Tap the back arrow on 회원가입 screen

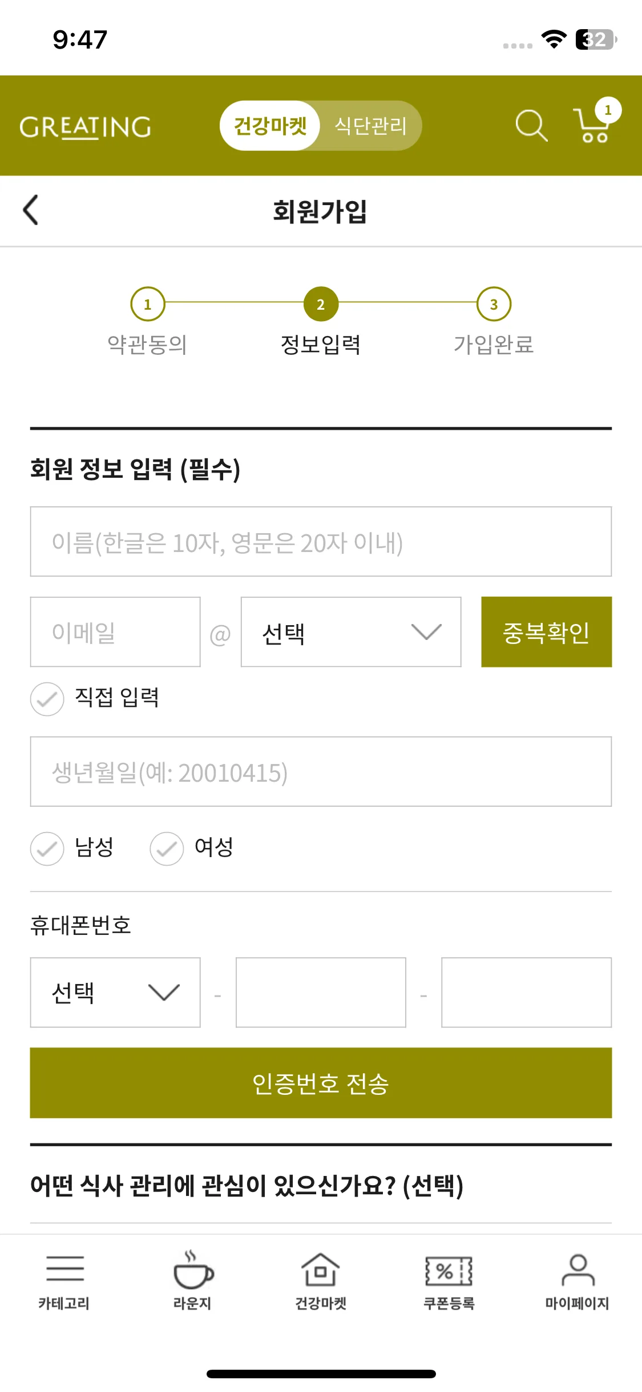[31, 210]
